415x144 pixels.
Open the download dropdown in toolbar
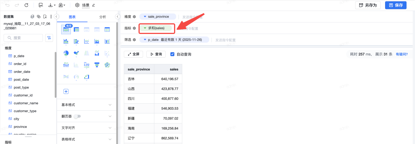click(52, 5)
